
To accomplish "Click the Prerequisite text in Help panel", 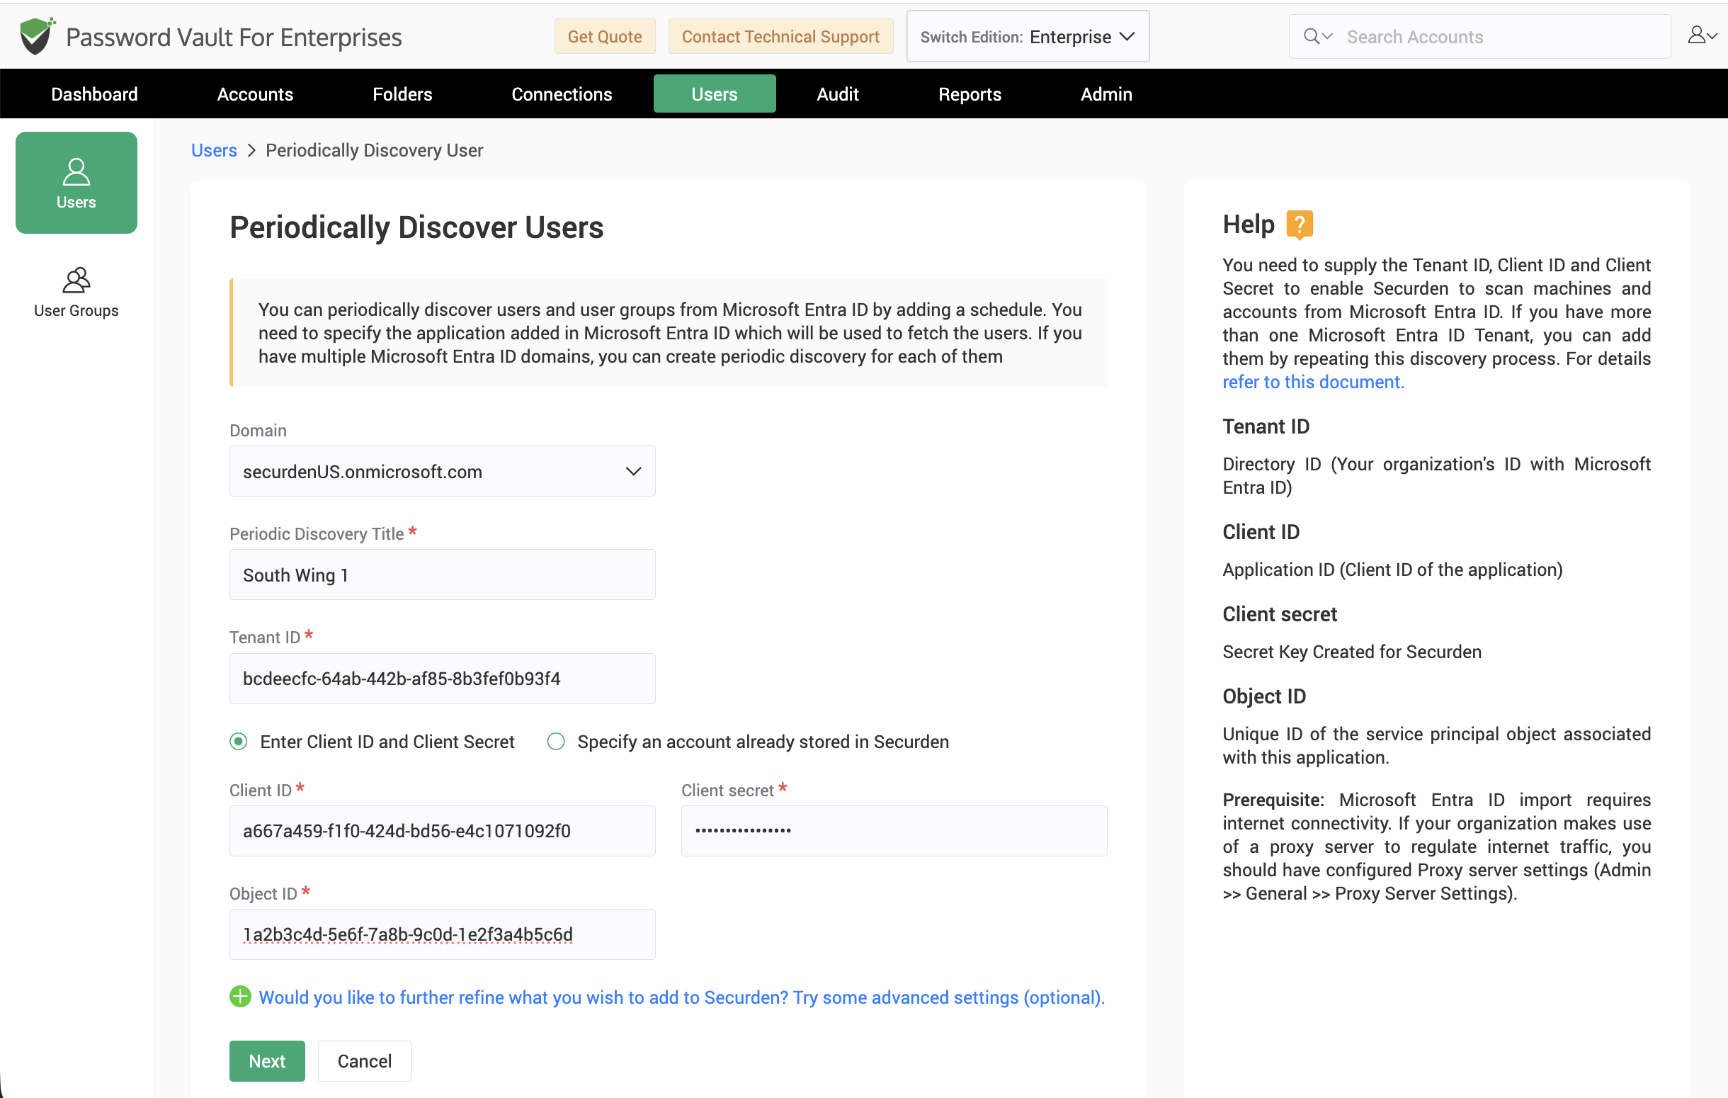I will click(1273, 800).
